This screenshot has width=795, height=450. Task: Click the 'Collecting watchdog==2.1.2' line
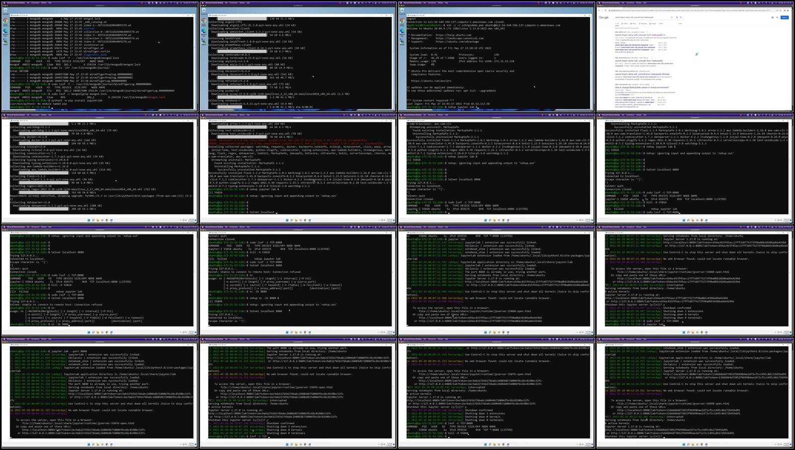tap(30, 127)
